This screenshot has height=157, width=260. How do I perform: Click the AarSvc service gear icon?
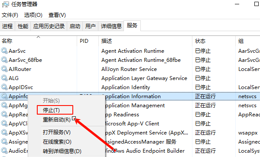click(4, 51)
